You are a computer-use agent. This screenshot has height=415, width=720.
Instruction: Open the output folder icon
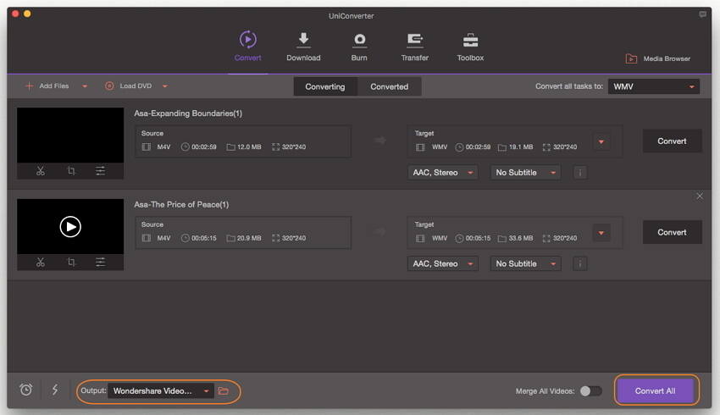(224, 390)
